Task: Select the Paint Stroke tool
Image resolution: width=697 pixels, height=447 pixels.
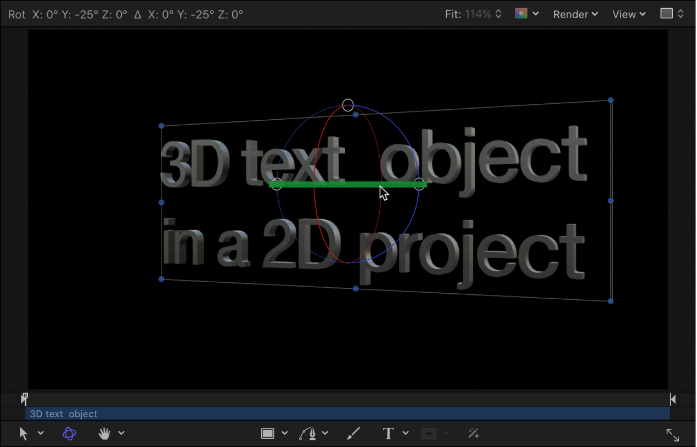Action: click(354, 433)
